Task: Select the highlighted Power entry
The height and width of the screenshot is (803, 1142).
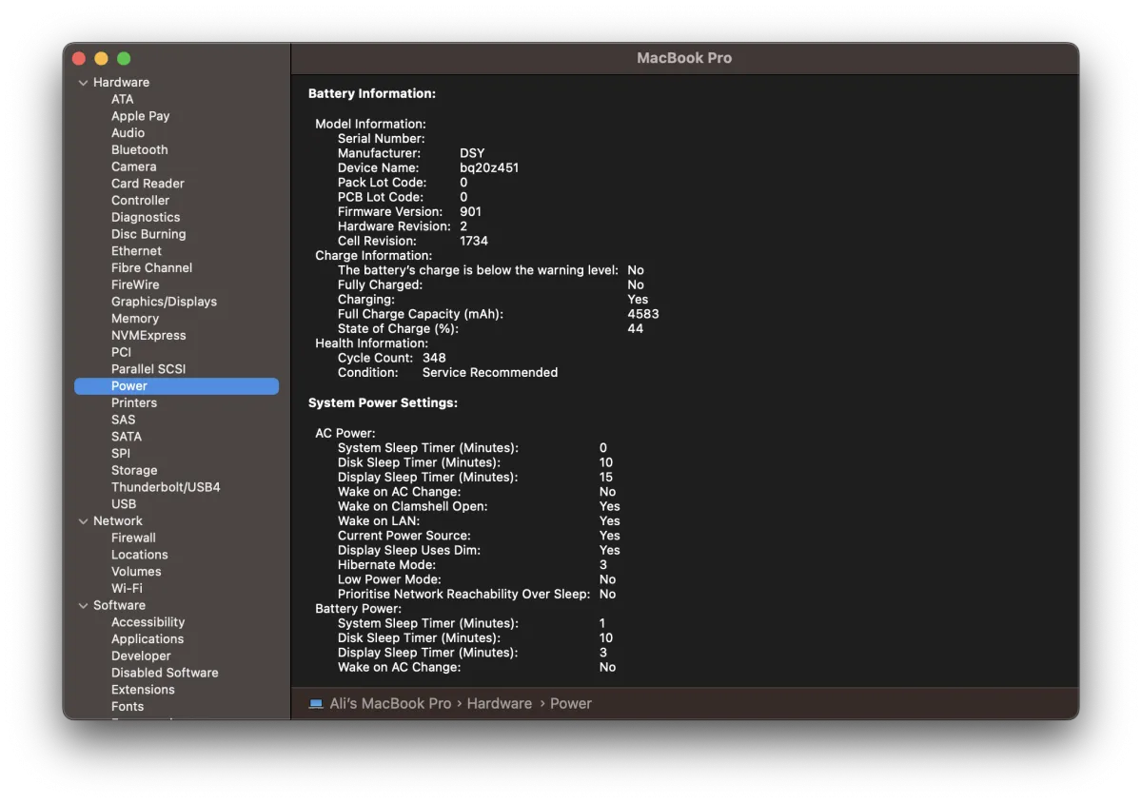Action: [177, 386]
